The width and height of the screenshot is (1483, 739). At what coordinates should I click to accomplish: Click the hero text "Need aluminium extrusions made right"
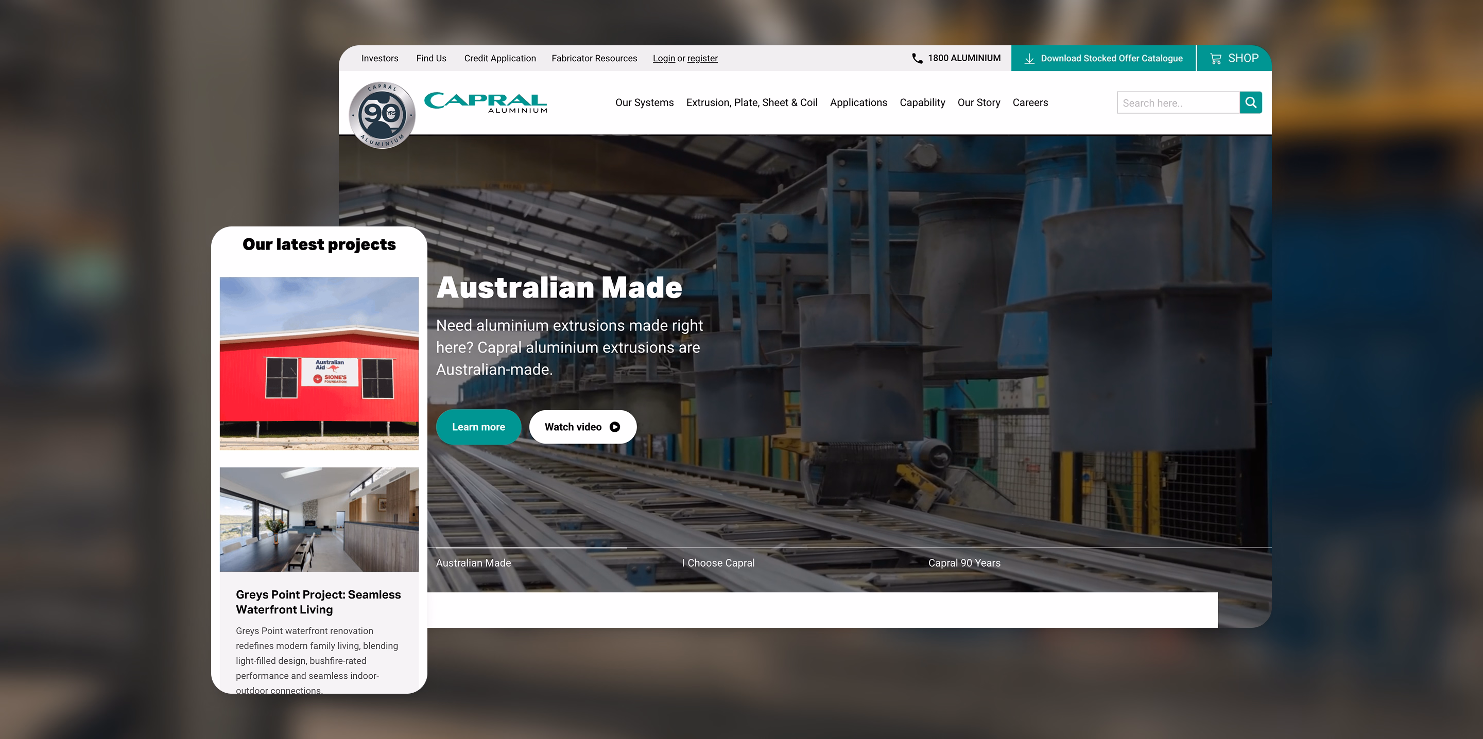pyautogui.click(x=570, y=325)
